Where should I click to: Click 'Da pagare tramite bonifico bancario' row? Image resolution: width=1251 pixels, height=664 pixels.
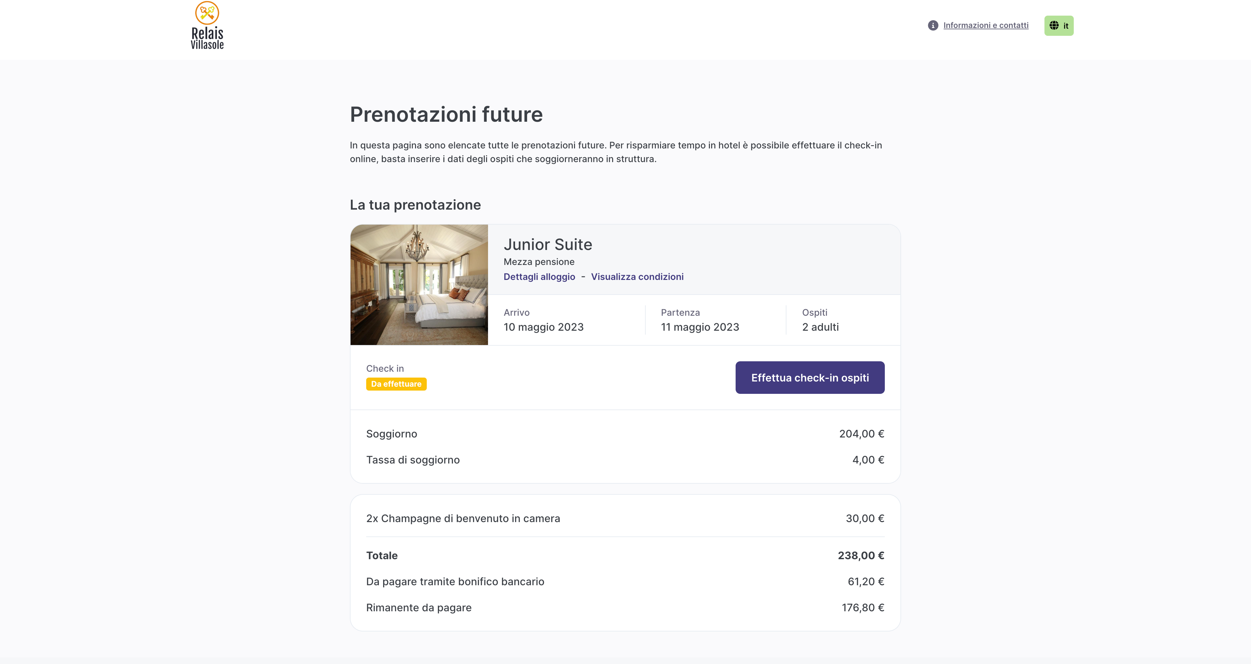pos(625,581)
